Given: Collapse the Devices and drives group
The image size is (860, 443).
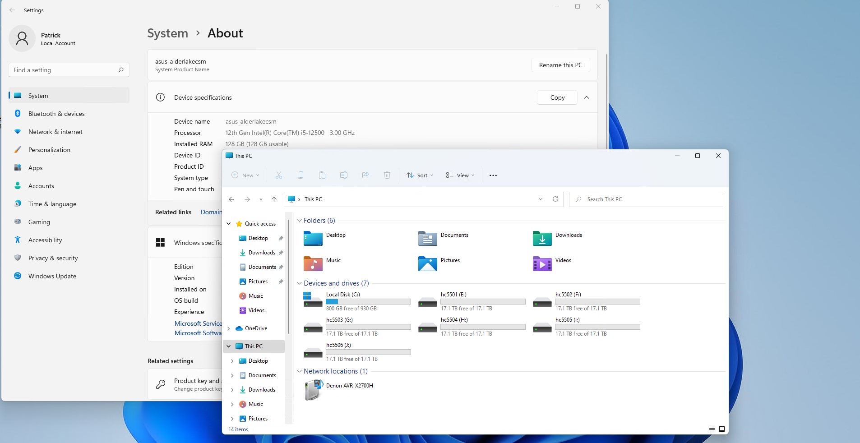Looking at the screenshot, I should [x=299, y=283].
